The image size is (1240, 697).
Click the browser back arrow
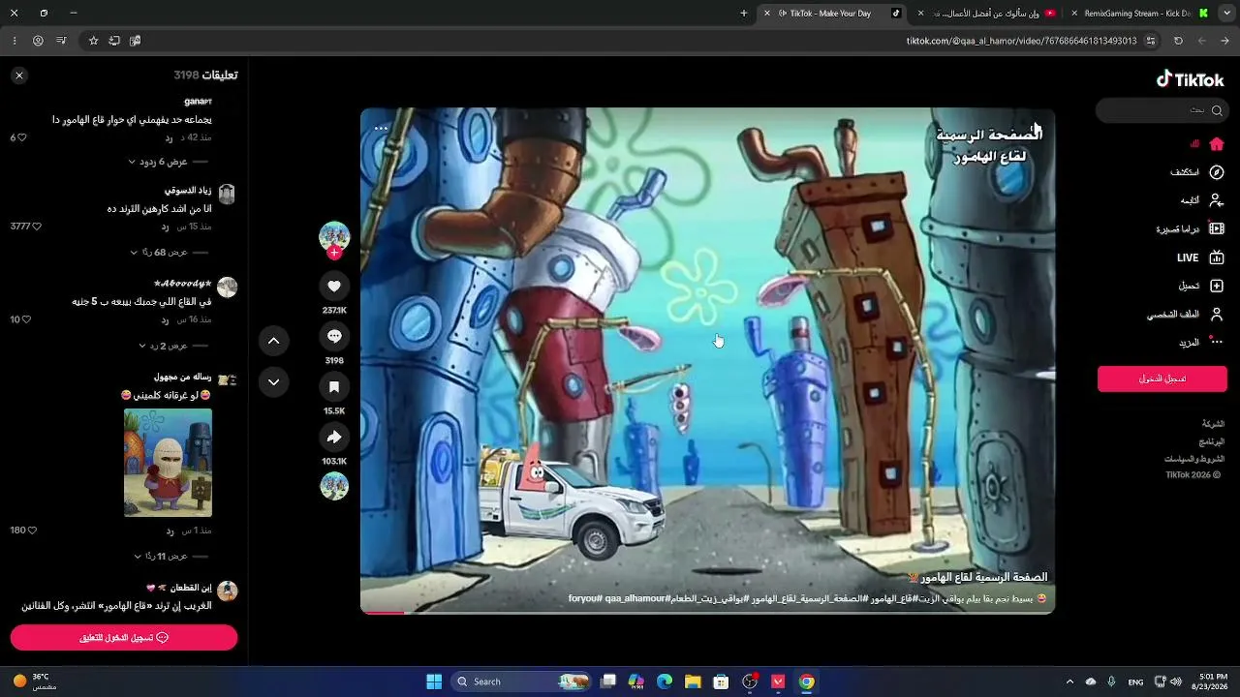pyautogui.click(x=1225, y=41)
